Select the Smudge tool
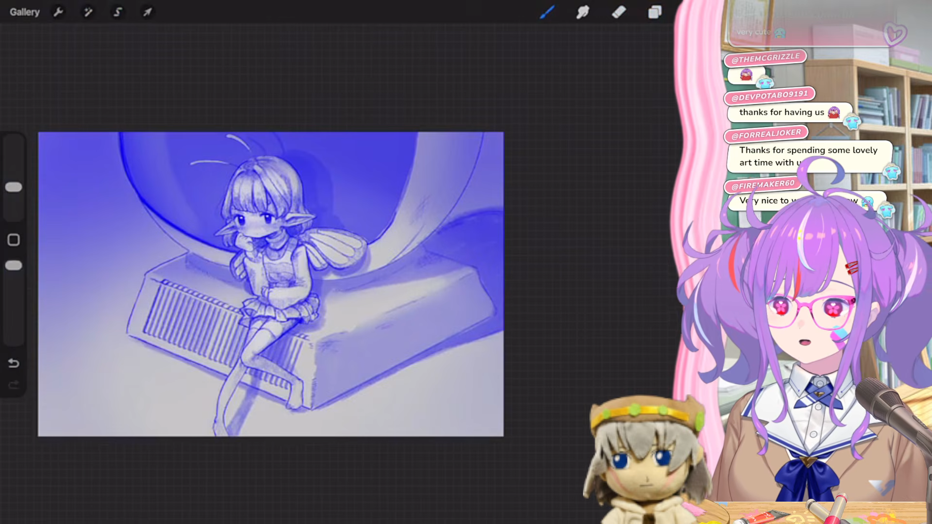The width and height of the screenshot is (932, 524). pos(582,12)
